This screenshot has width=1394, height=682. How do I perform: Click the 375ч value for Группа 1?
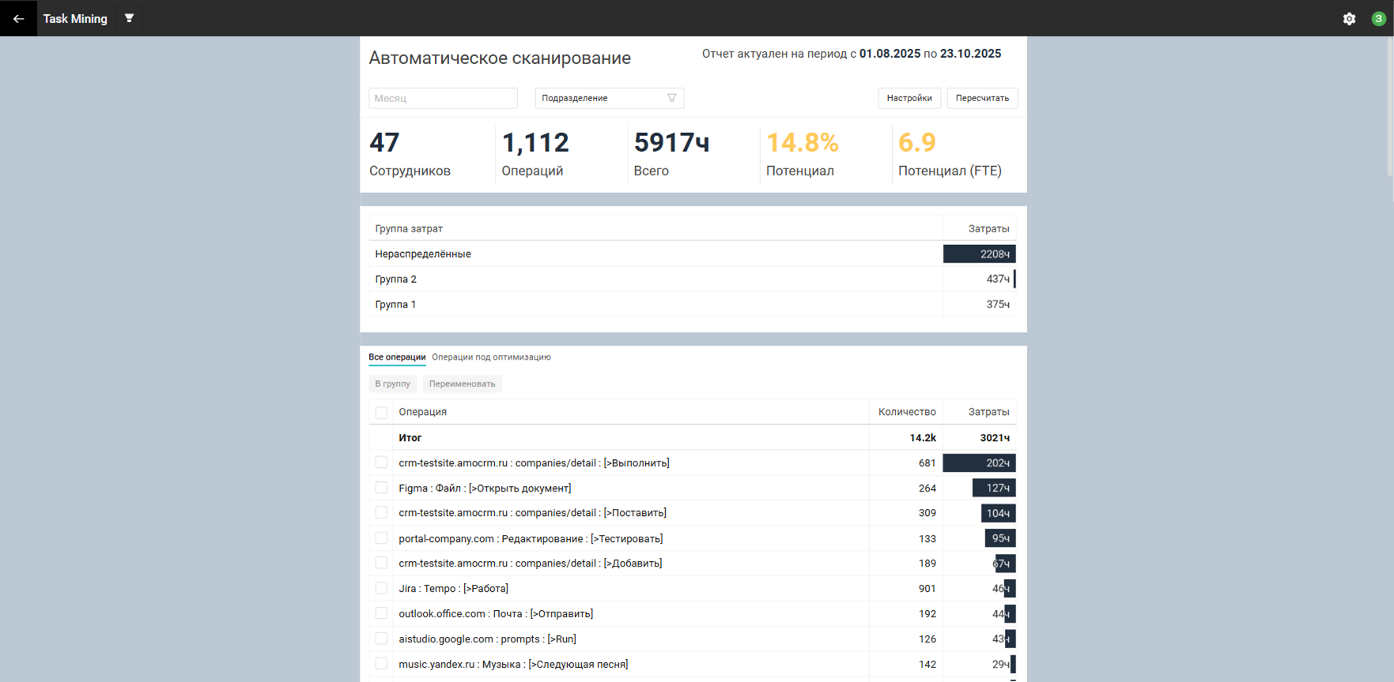tap(998, 304)
